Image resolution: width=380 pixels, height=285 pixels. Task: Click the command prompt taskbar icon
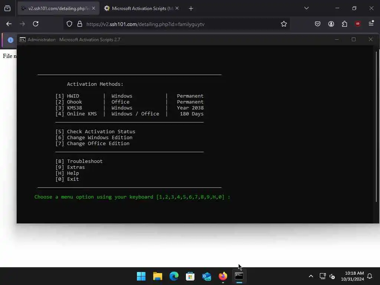pos(239,276)
